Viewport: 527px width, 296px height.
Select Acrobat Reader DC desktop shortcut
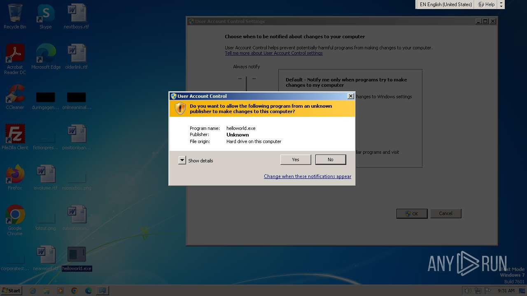(15, 60)
